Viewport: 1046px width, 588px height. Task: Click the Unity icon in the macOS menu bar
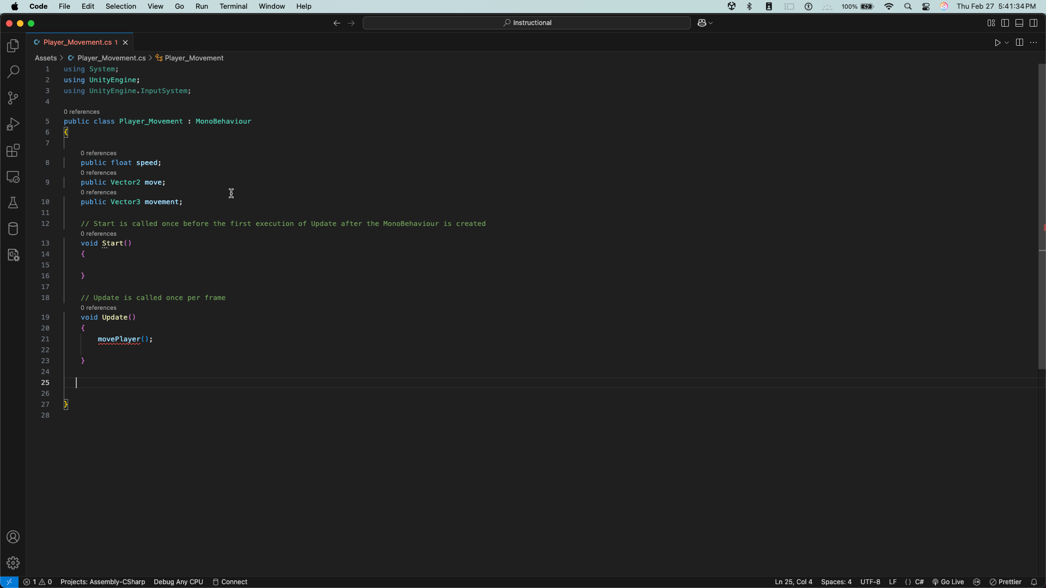(732, 7)
